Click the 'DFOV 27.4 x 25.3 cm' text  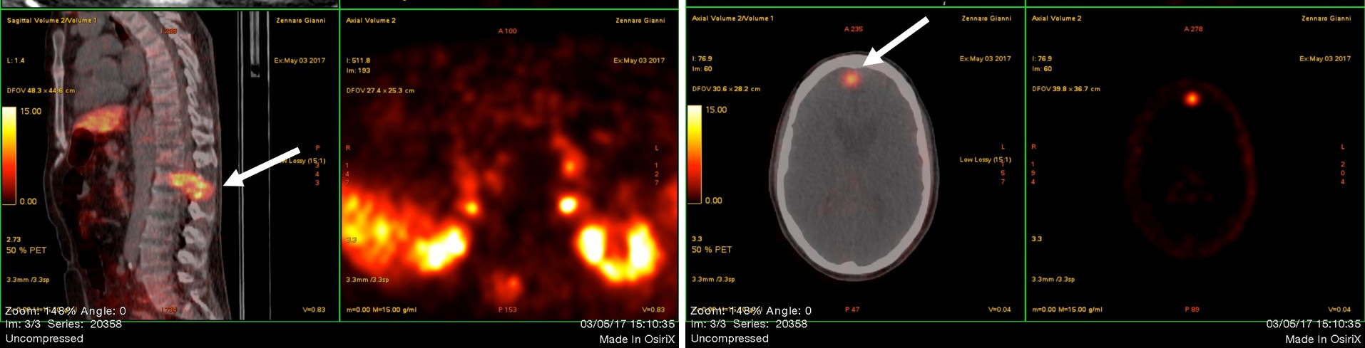(x=380, y=90)
